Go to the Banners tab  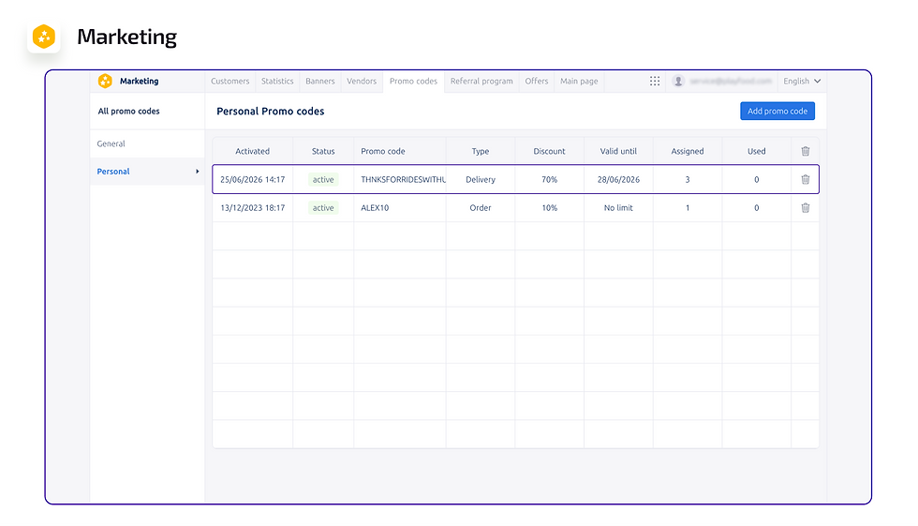pos(319,81)
